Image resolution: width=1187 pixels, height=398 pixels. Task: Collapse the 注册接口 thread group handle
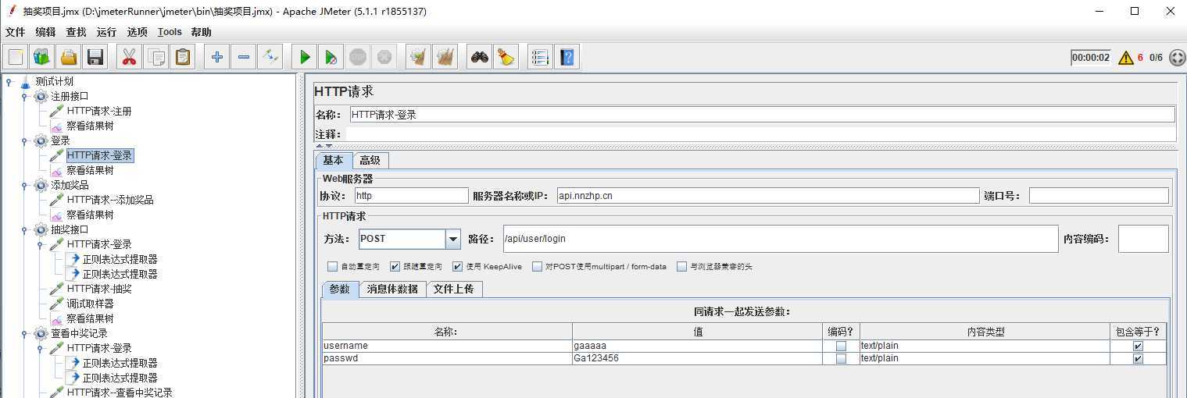point(24,97)
